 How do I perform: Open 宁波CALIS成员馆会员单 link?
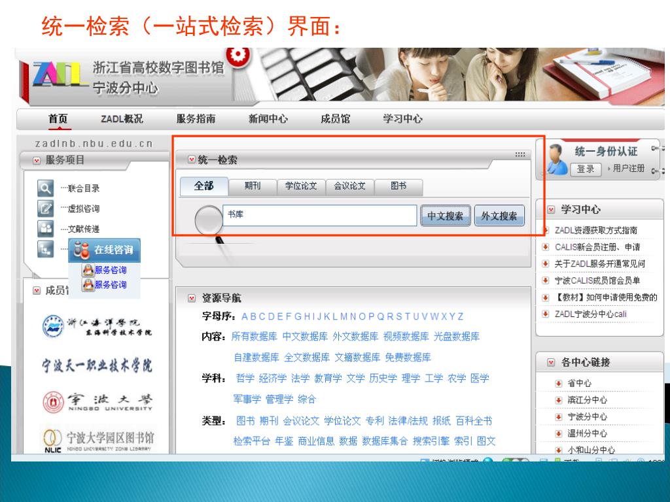(x=597, y=280)
